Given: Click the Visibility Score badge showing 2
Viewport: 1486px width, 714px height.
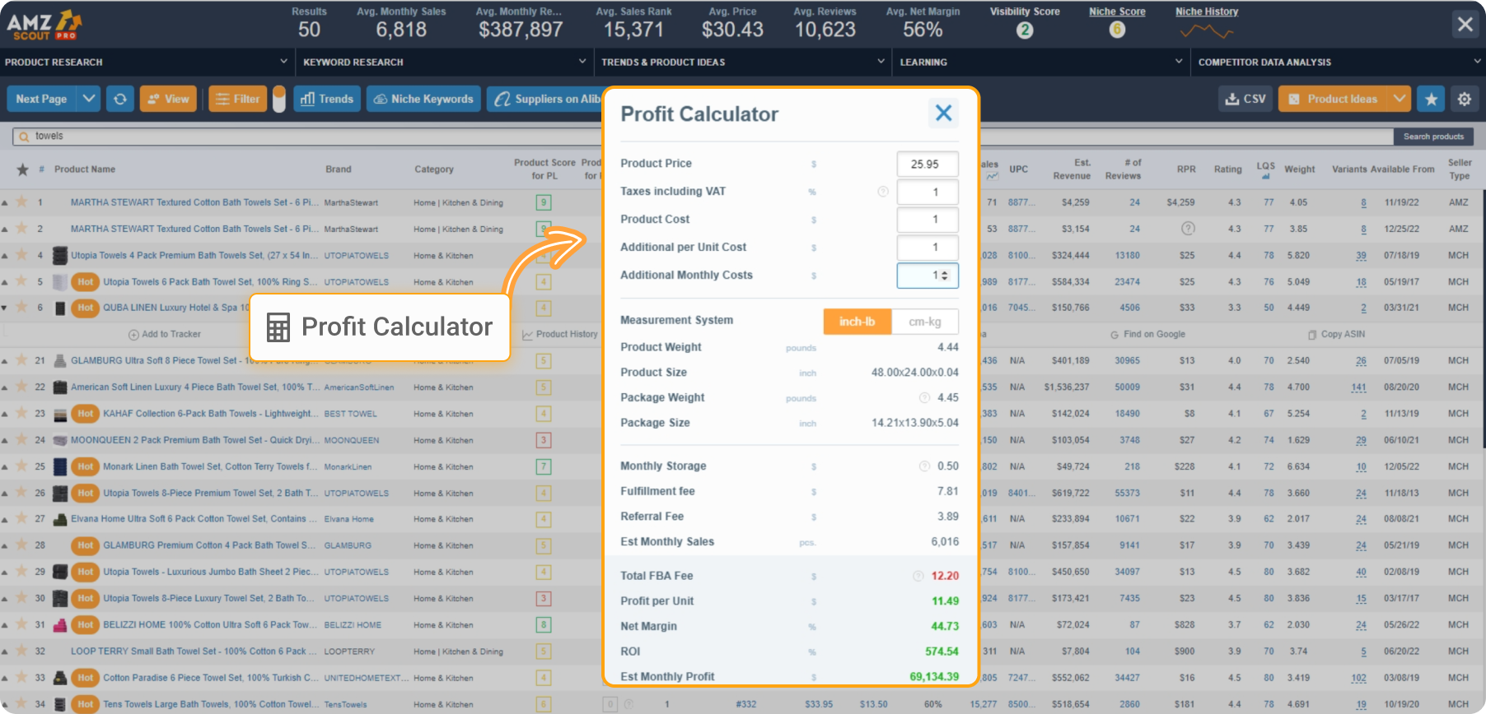Looking at the screenshot, I should pyautogui.click(x=1025, y=30).
